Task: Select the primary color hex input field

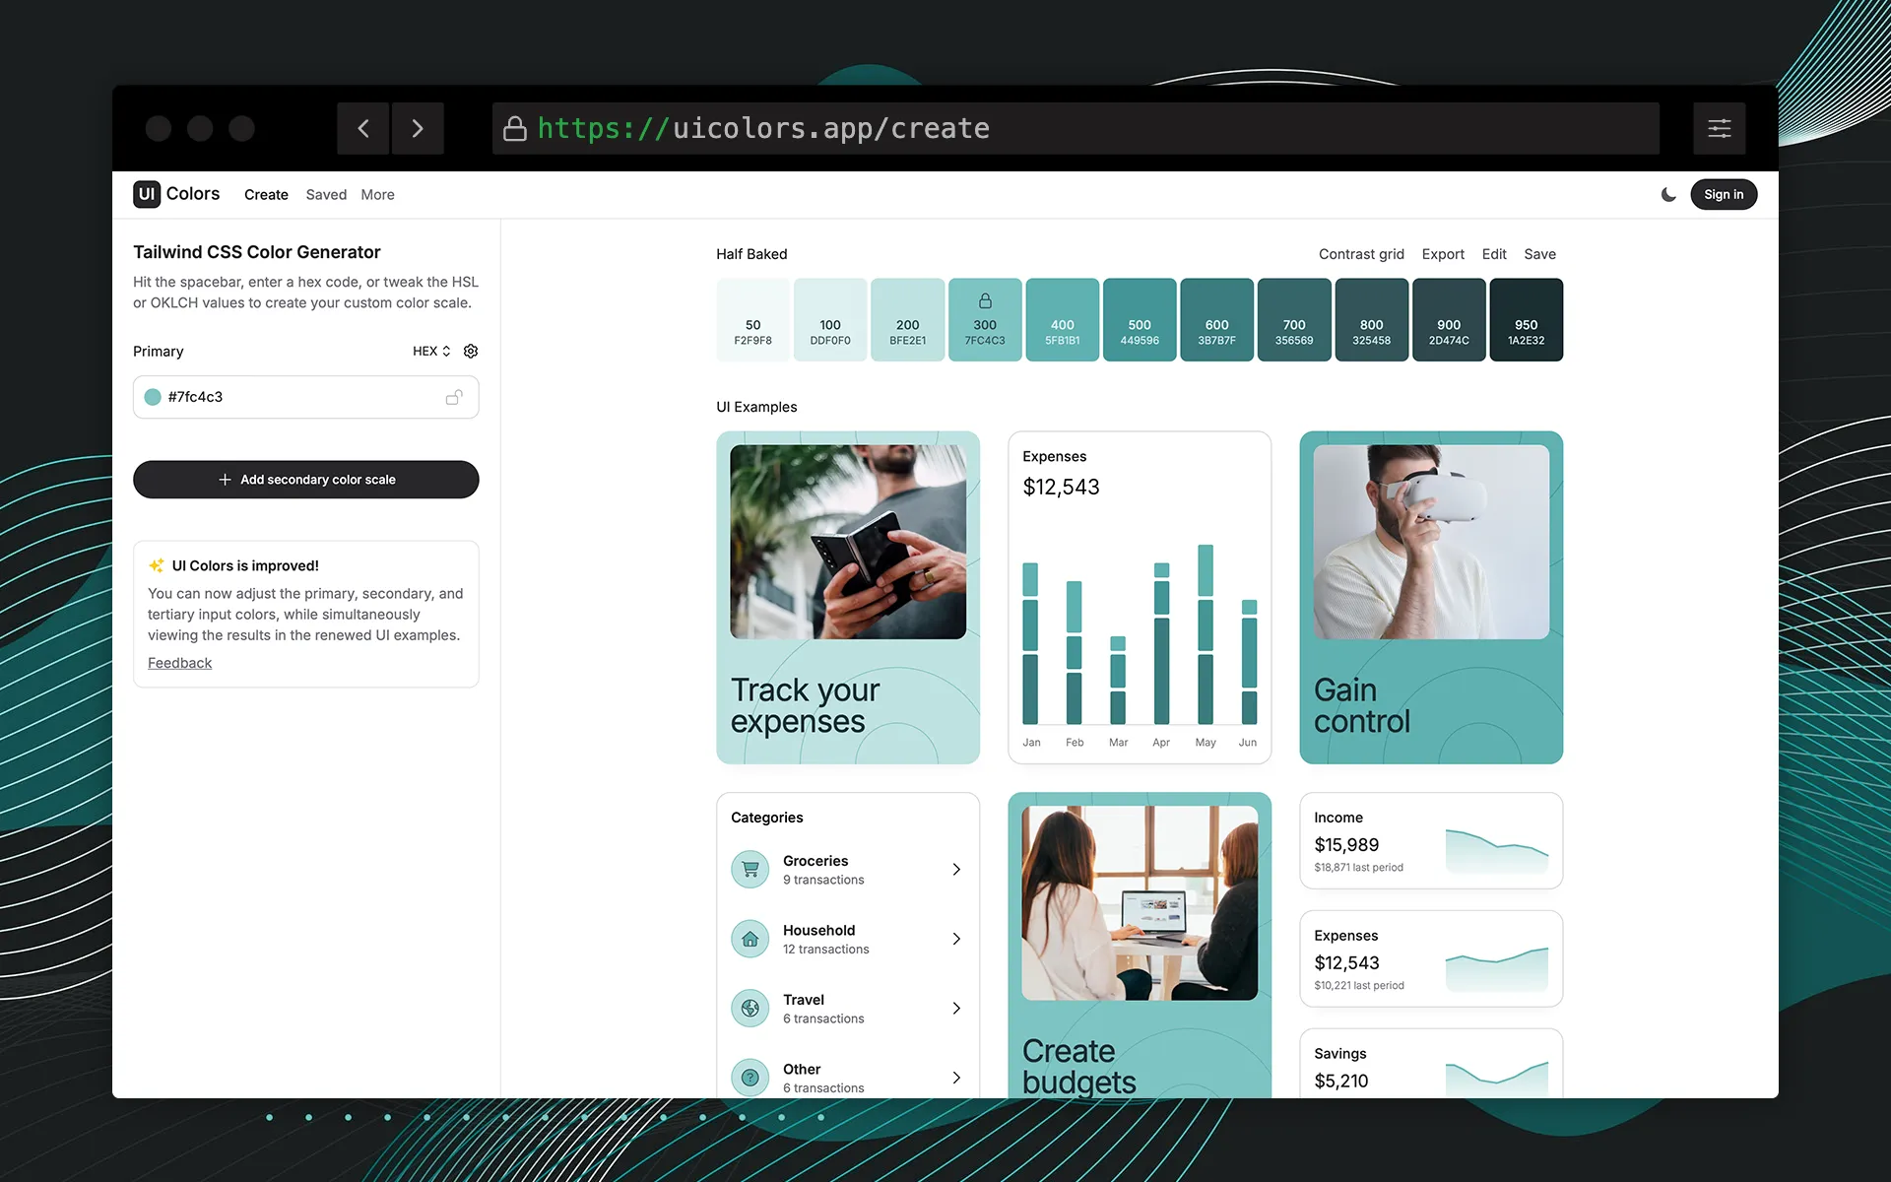Action: pos(305,396)
